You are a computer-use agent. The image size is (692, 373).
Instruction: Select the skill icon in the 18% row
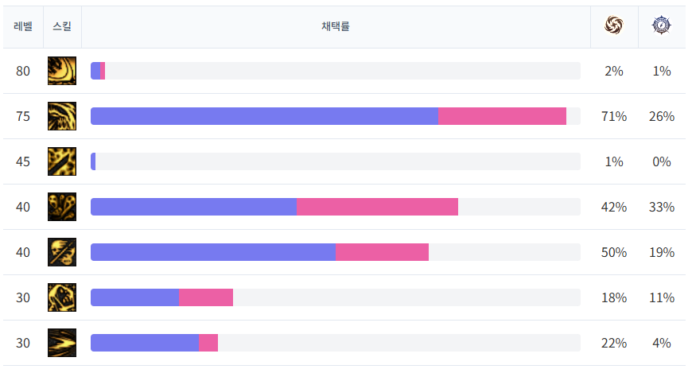pyautogui.click(x=62, y=297)
